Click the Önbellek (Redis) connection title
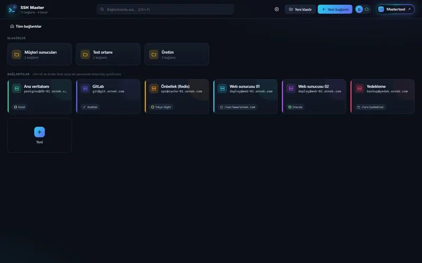Screen dimensions: 422x263 pos(175,86)
